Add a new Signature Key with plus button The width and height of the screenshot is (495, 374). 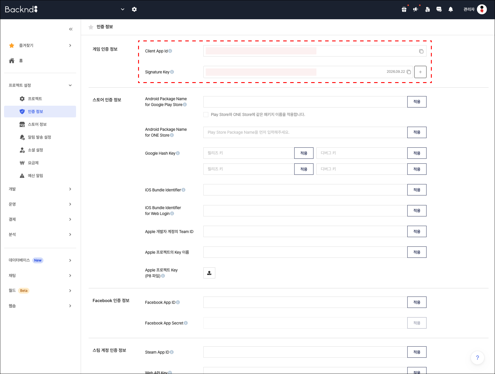[420, 72]
